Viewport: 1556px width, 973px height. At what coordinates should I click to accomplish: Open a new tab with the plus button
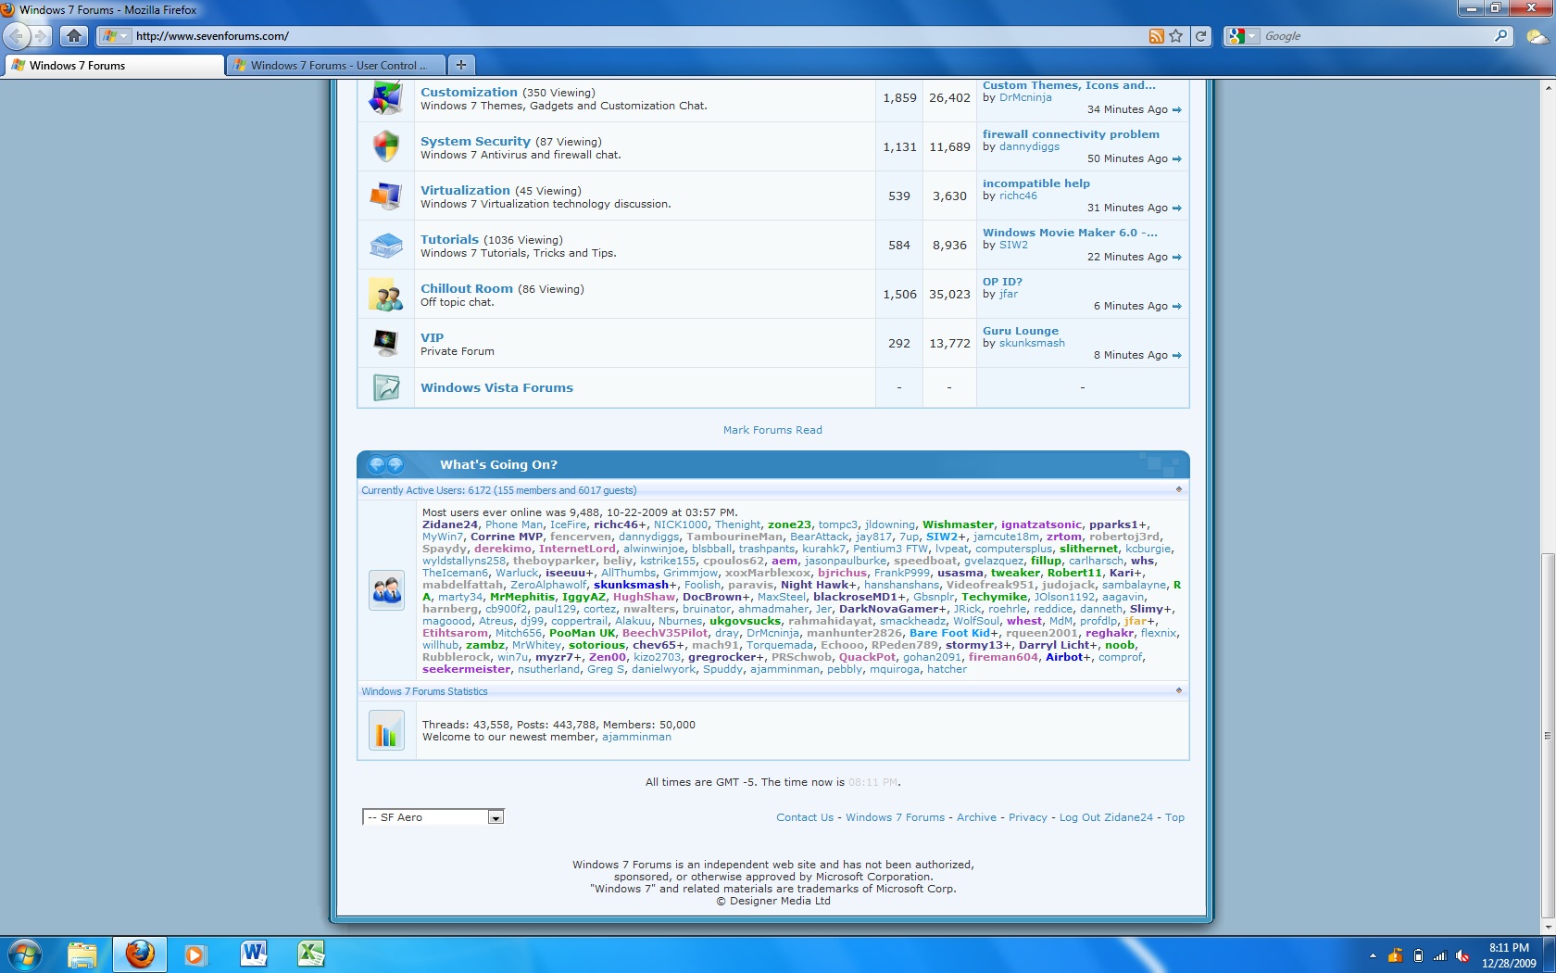click(x=460, y=65)
